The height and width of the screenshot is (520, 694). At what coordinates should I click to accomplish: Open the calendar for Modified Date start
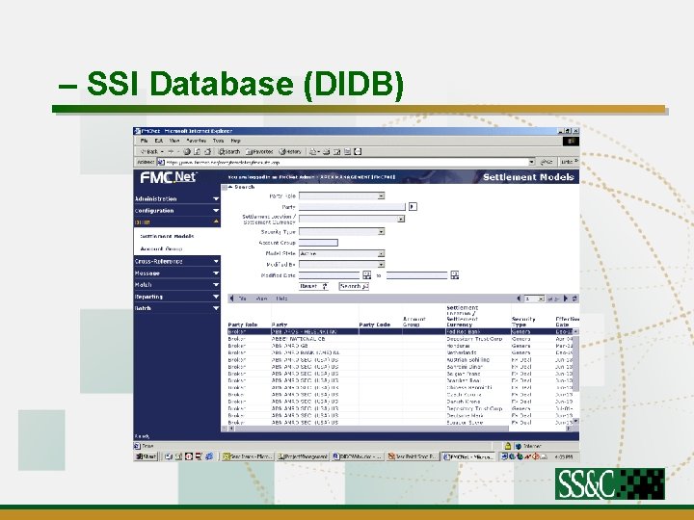pyautogui.click(x=367, y=275)
